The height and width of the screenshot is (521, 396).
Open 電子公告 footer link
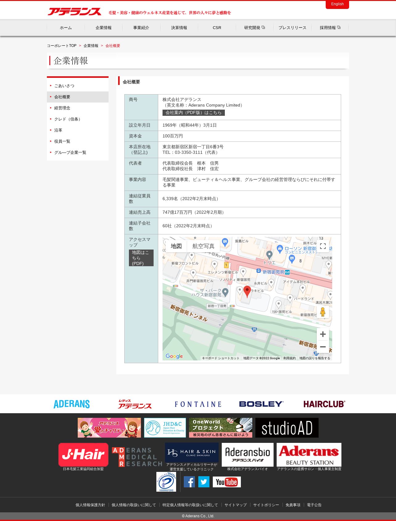314,505
